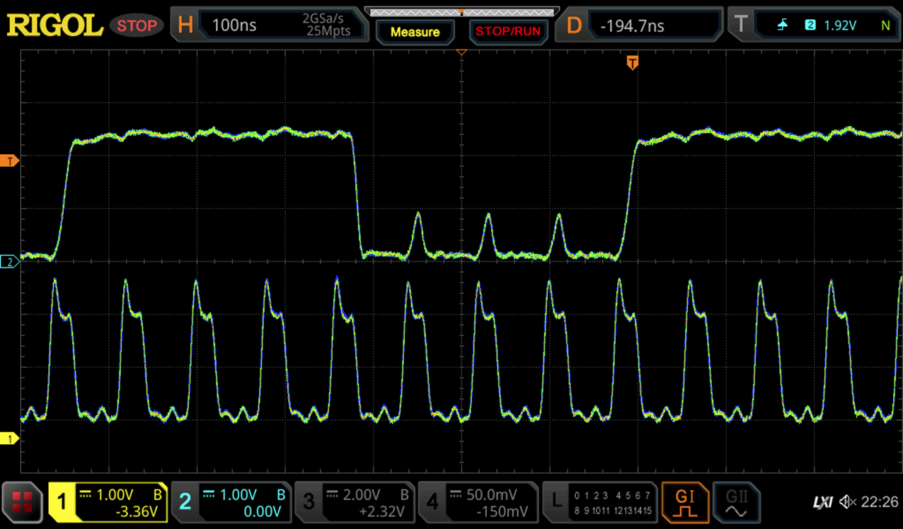The image size is (903, 529).
Task: Select the GII sine wave generator icon
Action: [x=736, y=502]
